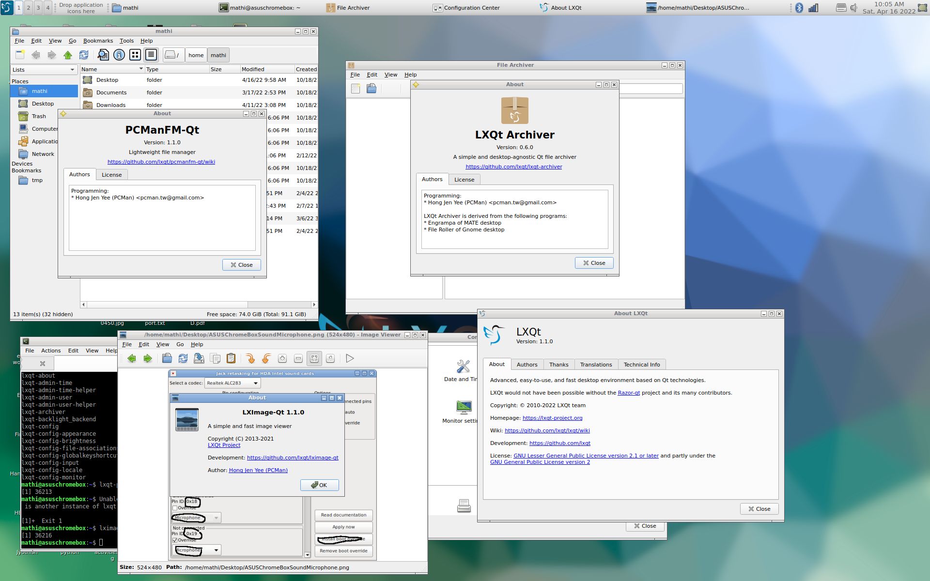This screenshot has width=930, height=581.
Task: Click new archive icon in File Archiver
Action: point(356,88)
